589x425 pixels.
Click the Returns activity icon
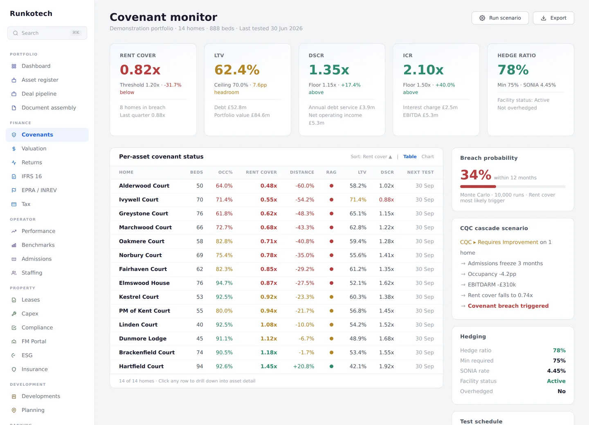(14, 163)
